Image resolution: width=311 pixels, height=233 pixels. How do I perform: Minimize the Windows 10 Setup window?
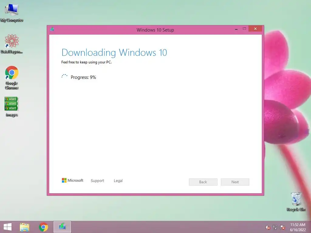point(236,29)
